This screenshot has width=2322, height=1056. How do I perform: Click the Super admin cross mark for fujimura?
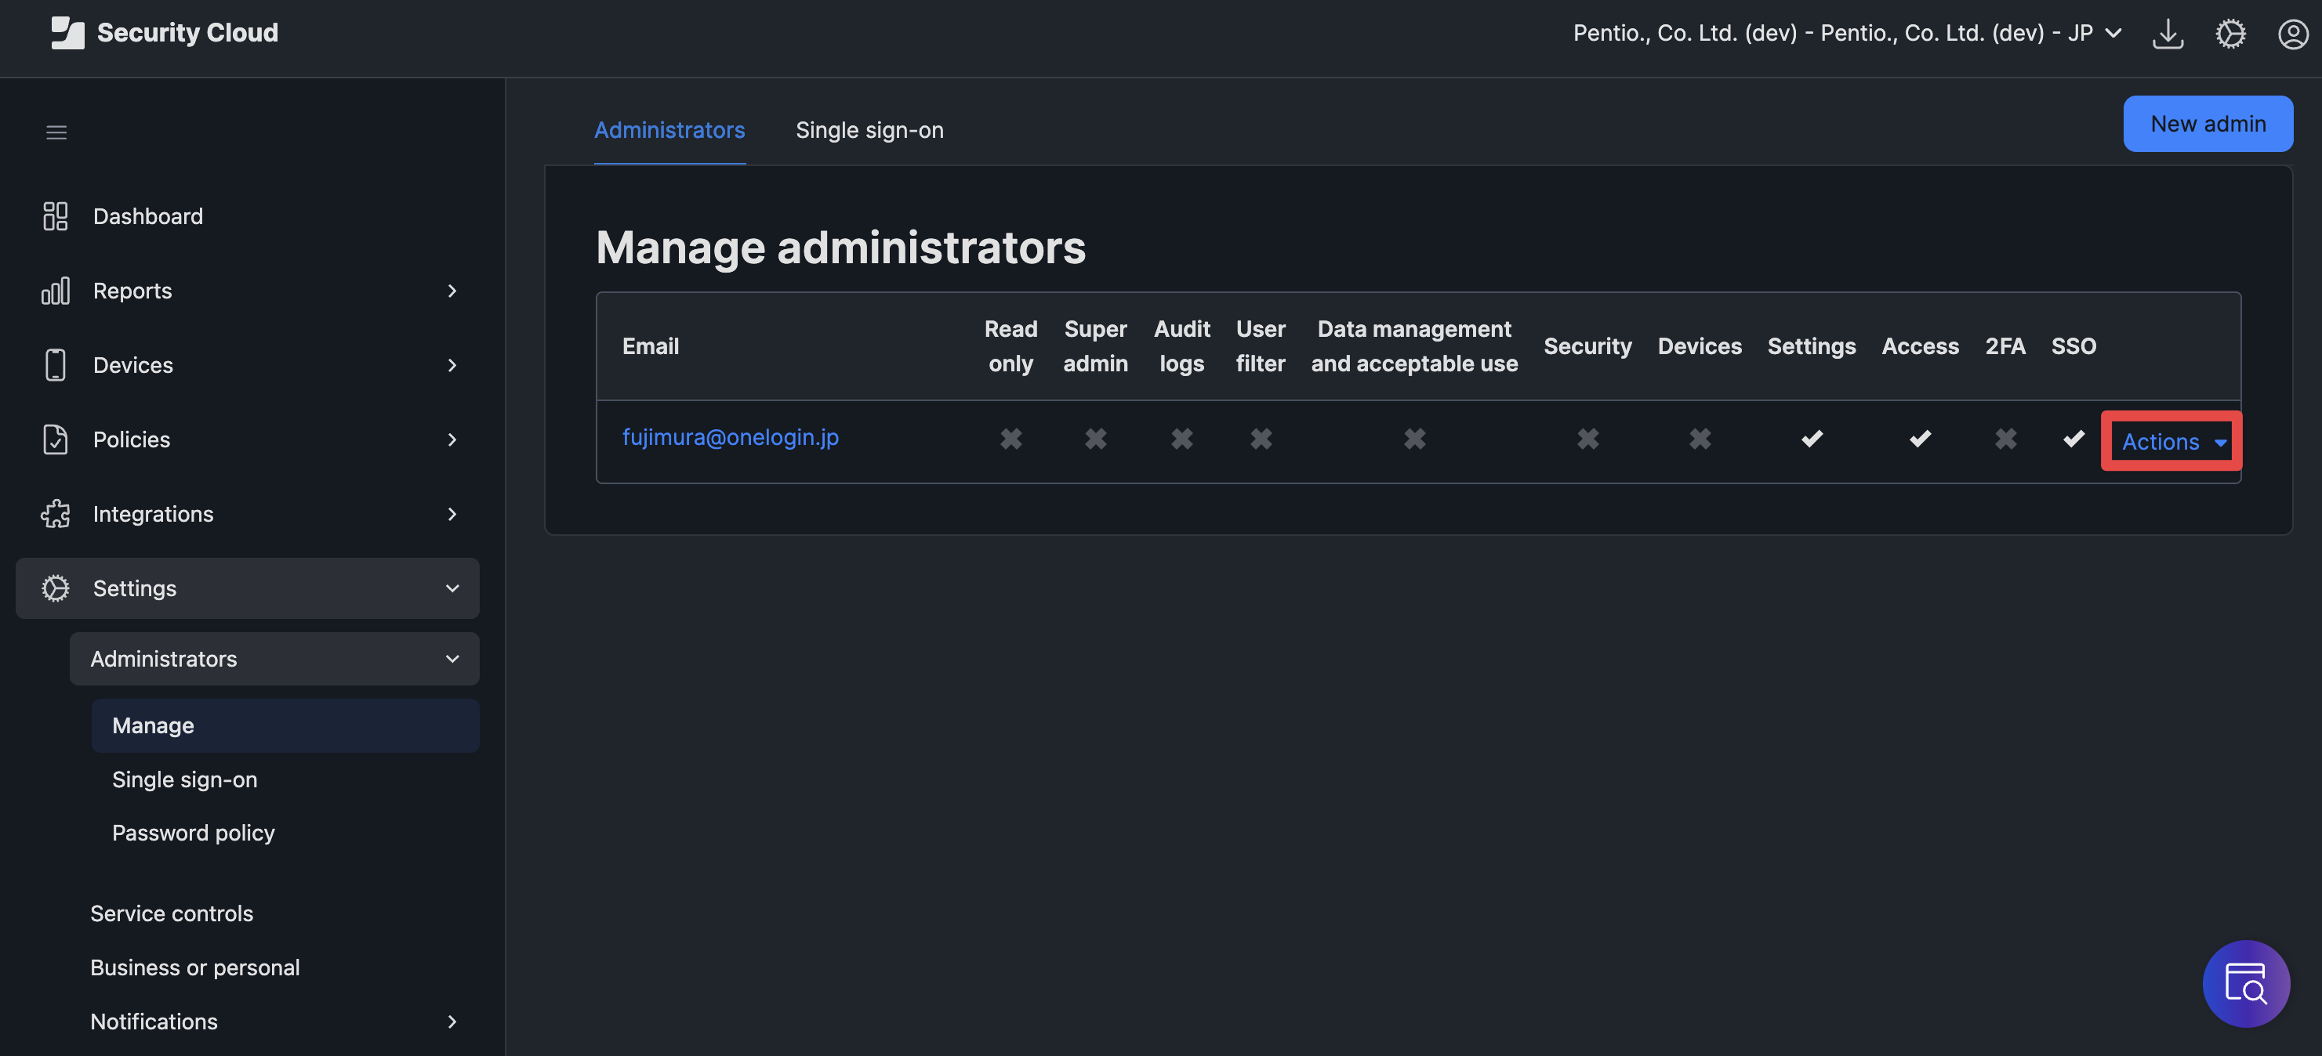[1095, 439]
